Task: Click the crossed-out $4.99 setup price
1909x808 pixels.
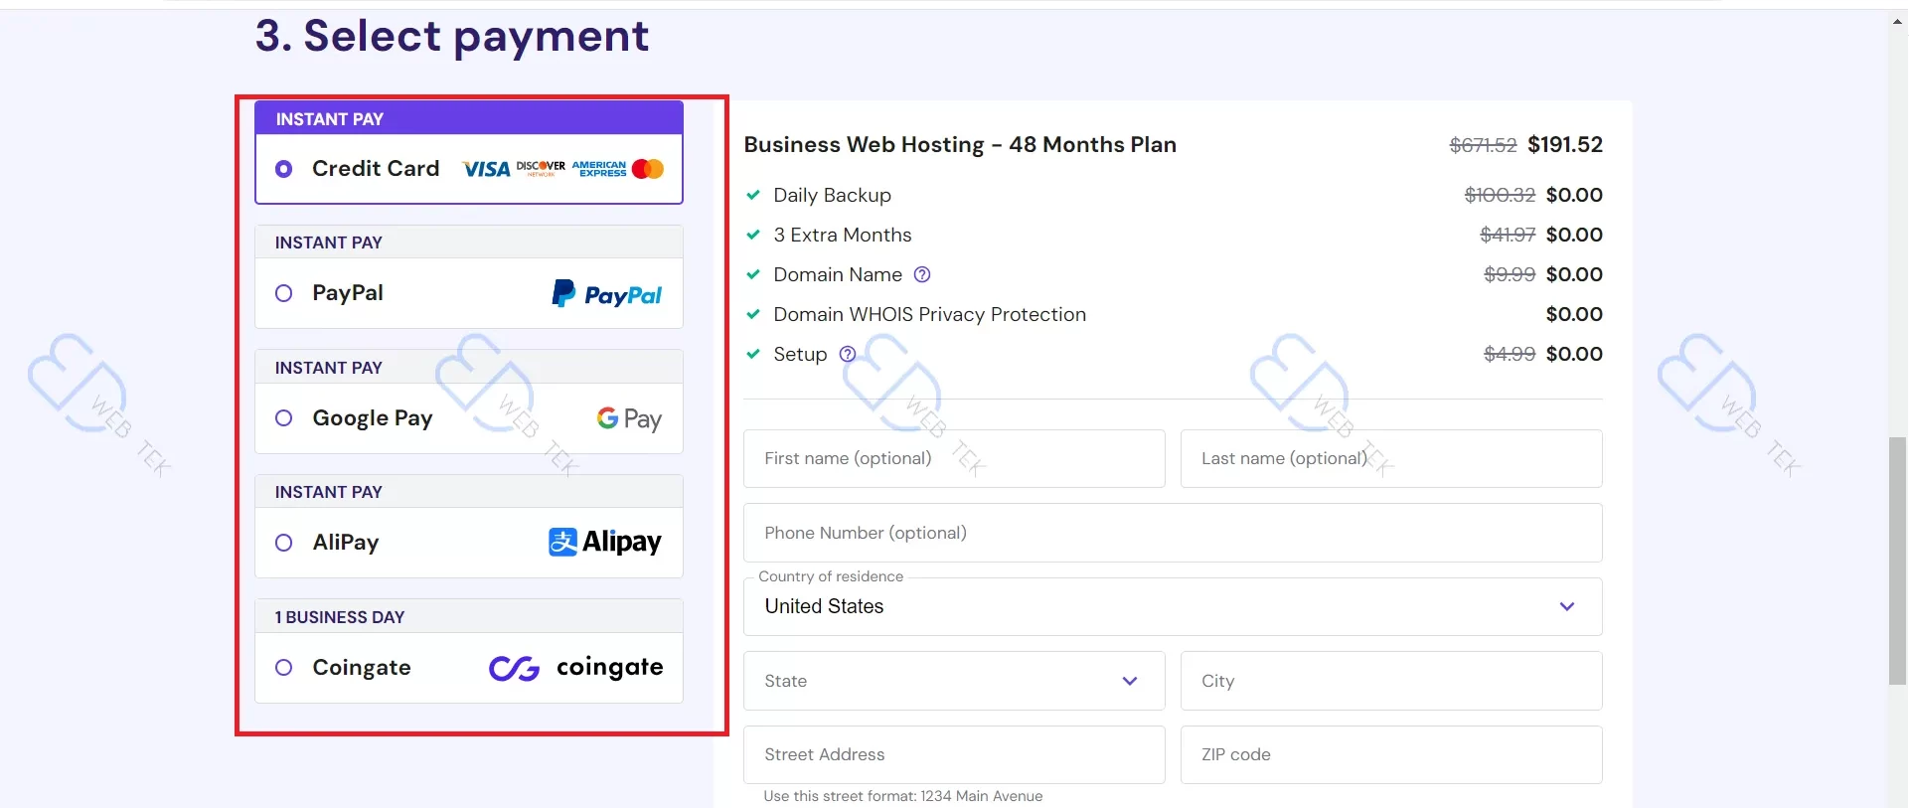Action: tap(1510, 355)
